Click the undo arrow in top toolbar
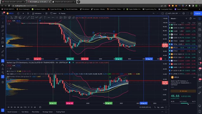This screenshot has width=202, height=114. click(153, 13)
